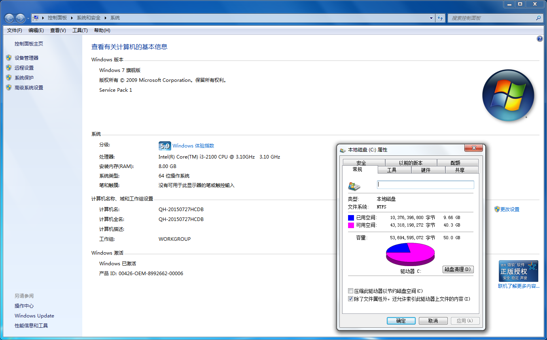Open 远程设置 in the sidebar
Image resolution: width=547 pixels, height=340 pixels.
24,68
